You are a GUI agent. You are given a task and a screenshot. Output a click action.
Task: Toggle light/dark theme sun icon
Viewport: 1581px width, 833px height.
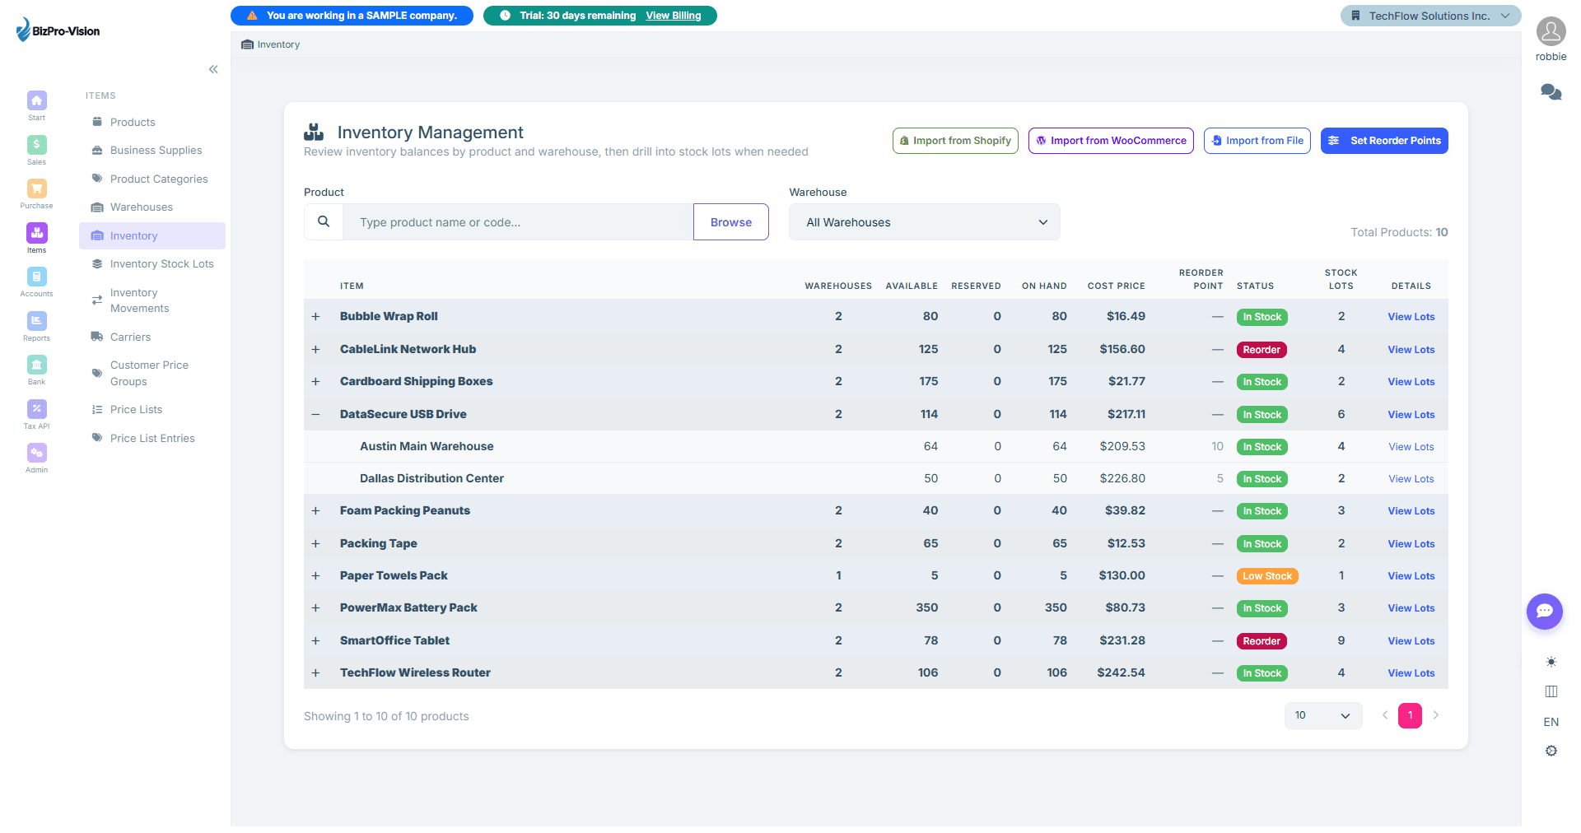pyautogui.click(x=1551, y=662)
